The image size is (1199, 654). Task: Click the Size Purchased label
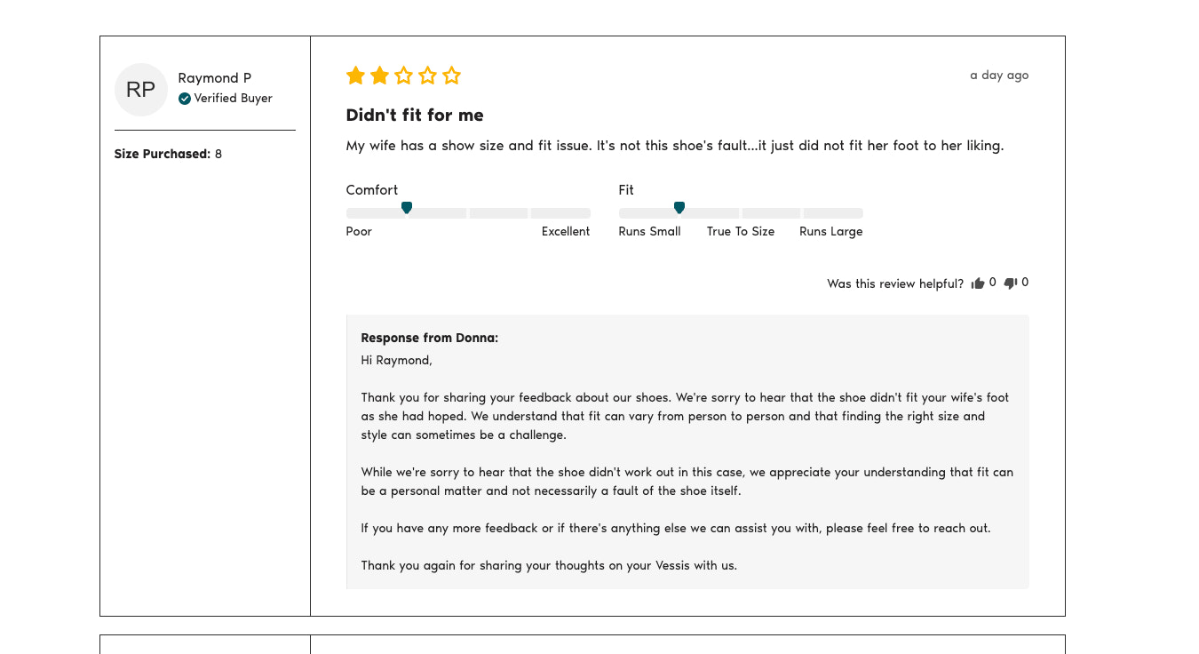coord(163,155)
